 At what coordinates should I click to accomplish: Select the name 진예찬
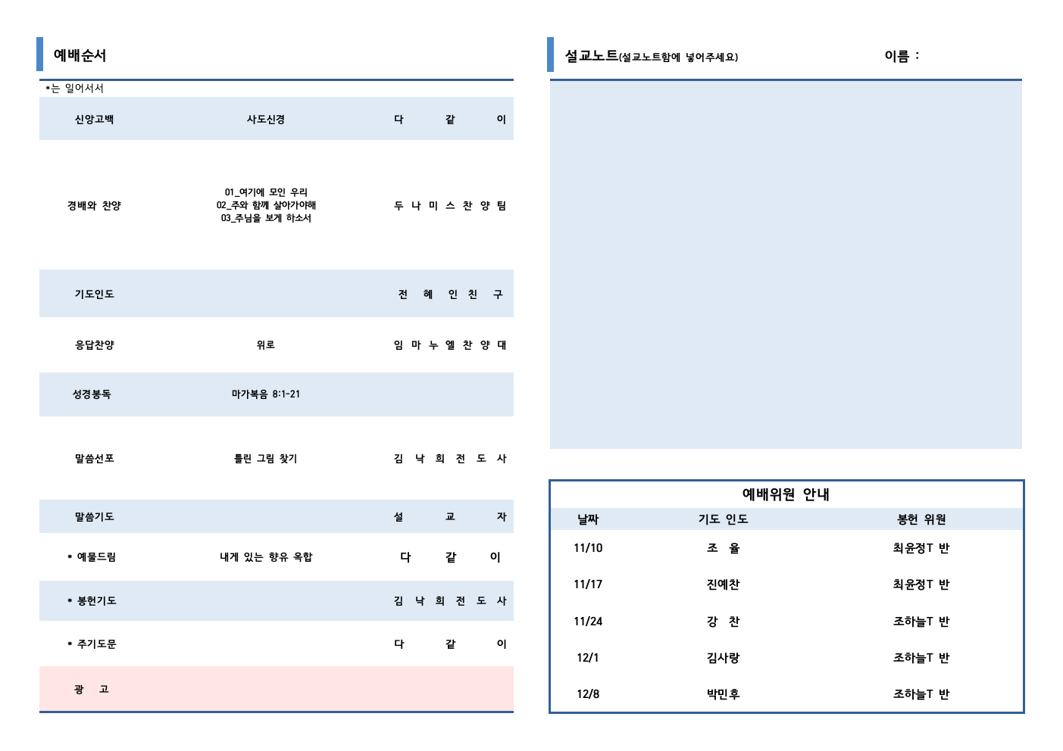click(723, 584)
